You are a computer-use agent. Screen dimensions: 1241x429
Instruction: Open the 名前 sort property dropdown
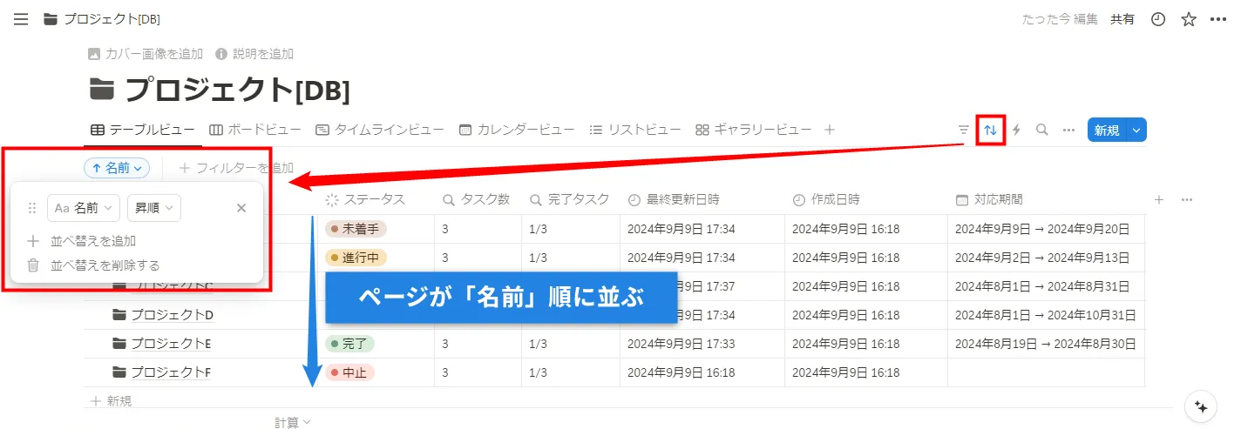pos(83,208)
